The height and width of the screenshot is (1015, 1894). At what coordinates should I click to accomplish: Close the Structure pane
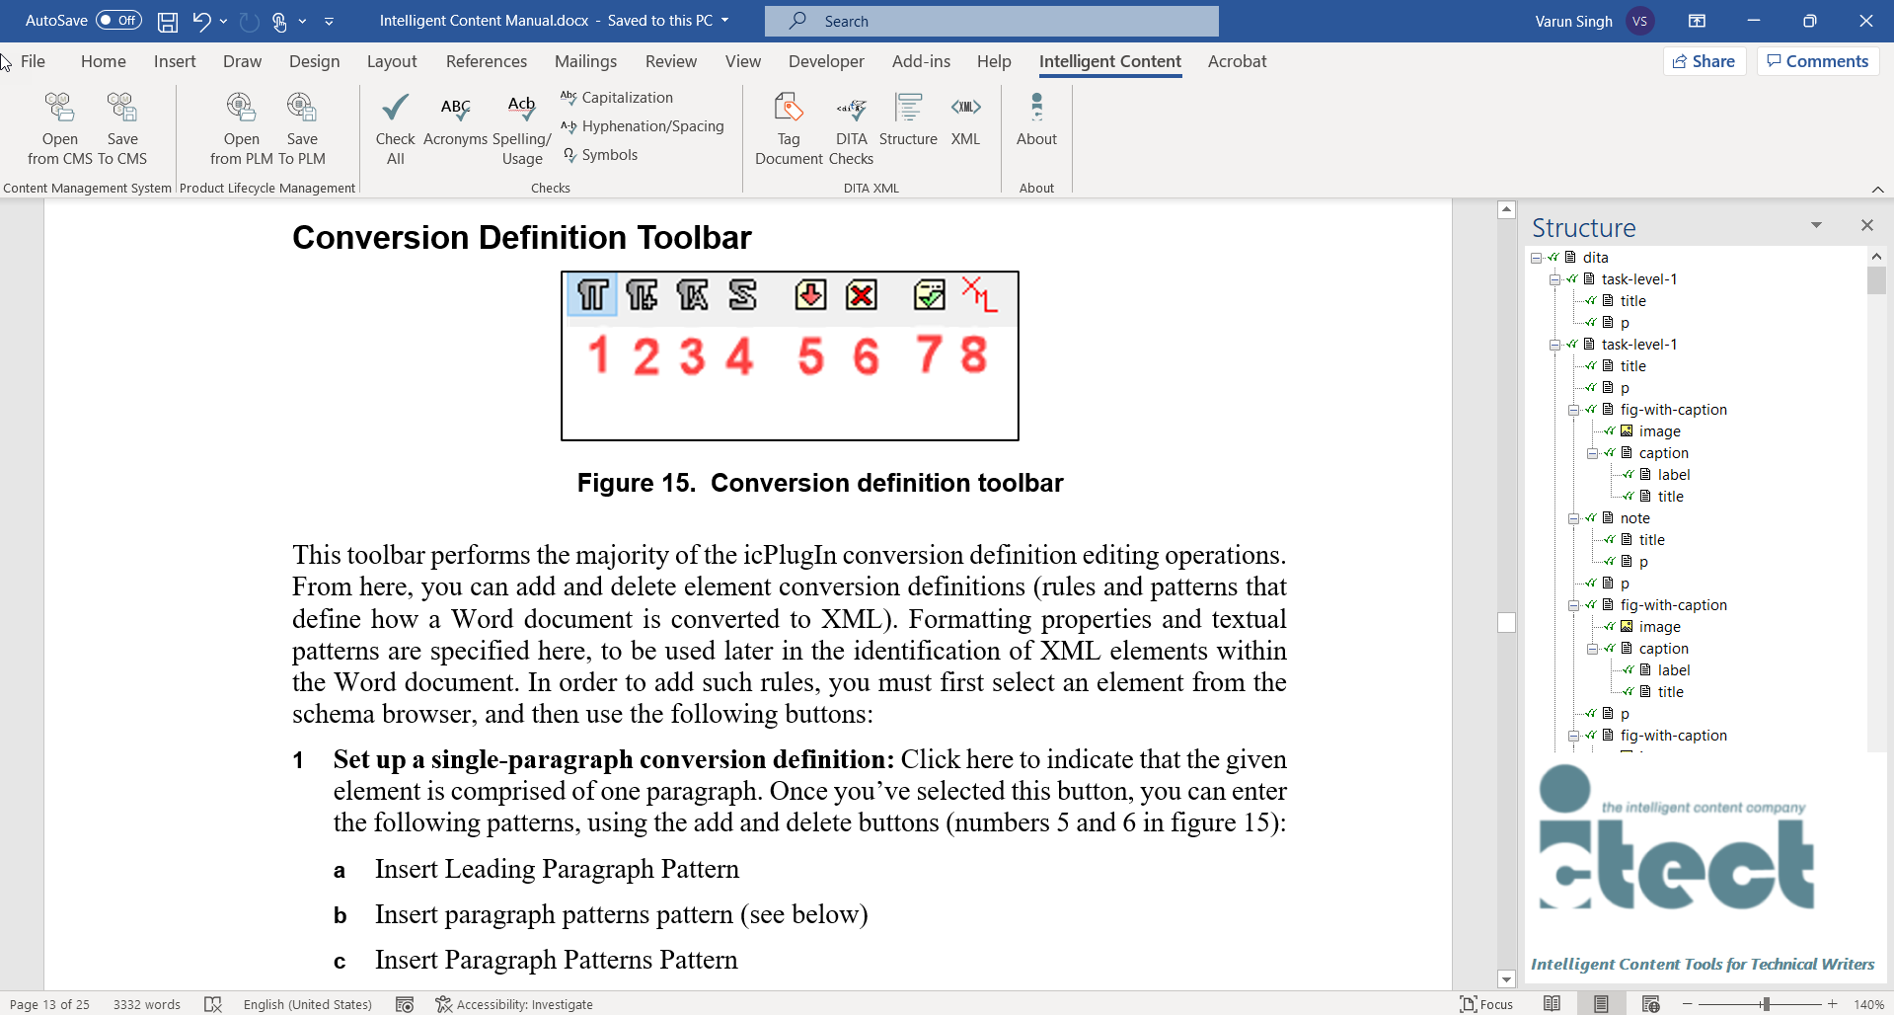click(x=1867, y=226)
